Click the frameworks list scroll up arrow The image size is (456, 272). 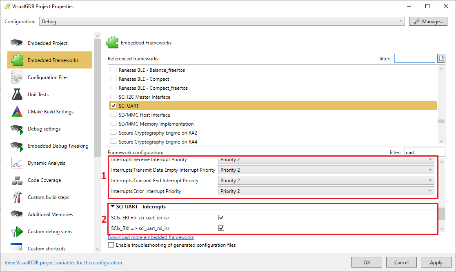[x=441, y=69]
